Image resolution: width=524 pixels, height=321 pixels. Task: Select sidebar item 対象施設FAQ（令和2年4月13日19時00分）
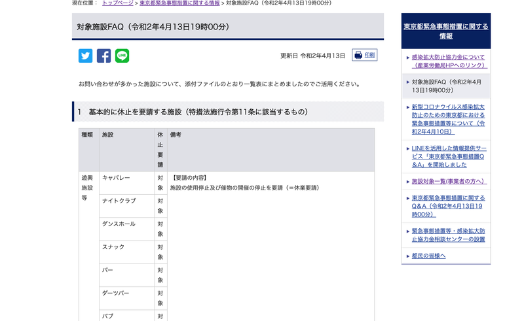(x=447, y=86)
